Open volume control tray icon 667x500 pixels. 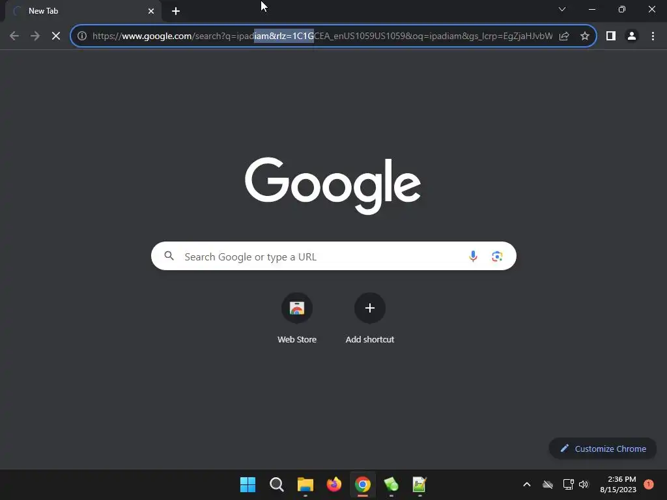pyautogui.click(x=584, y=484)
